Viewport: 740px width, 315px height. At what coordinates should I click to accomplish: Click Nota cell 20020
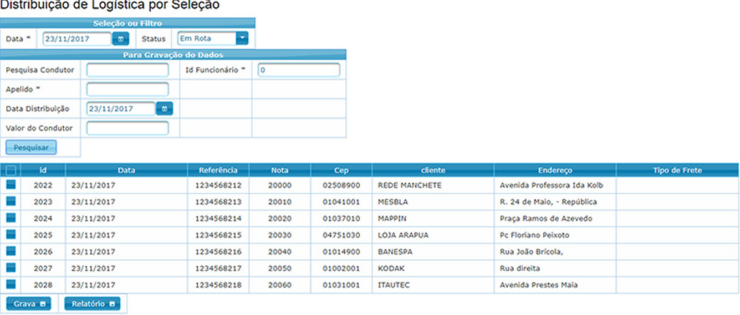[280, 219]
